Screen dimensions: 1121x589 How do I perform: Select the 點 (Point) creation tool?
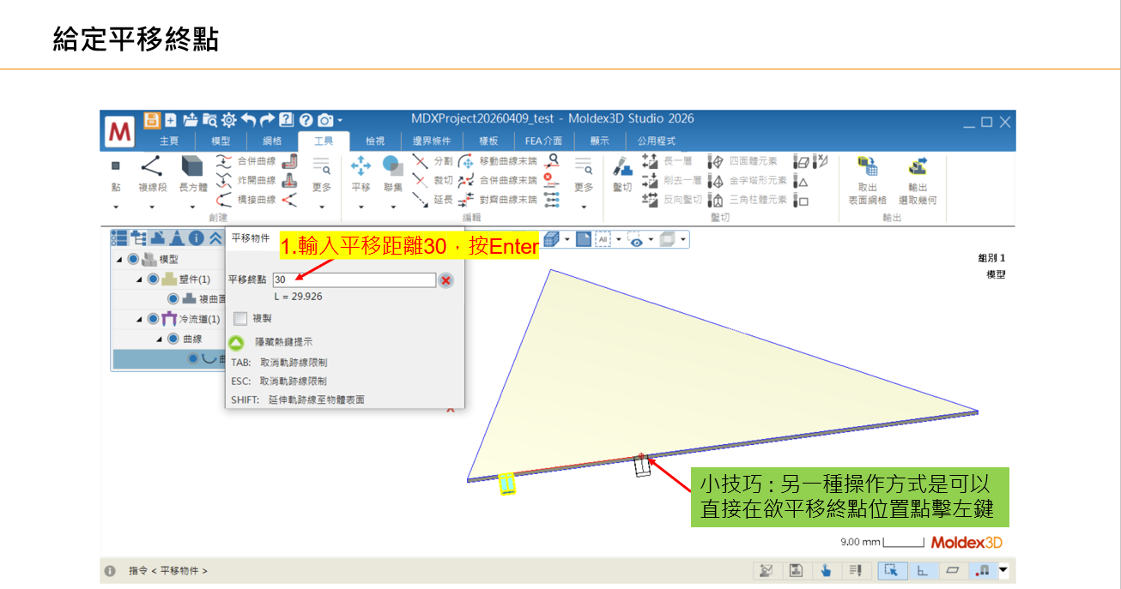tap(116, 176)
